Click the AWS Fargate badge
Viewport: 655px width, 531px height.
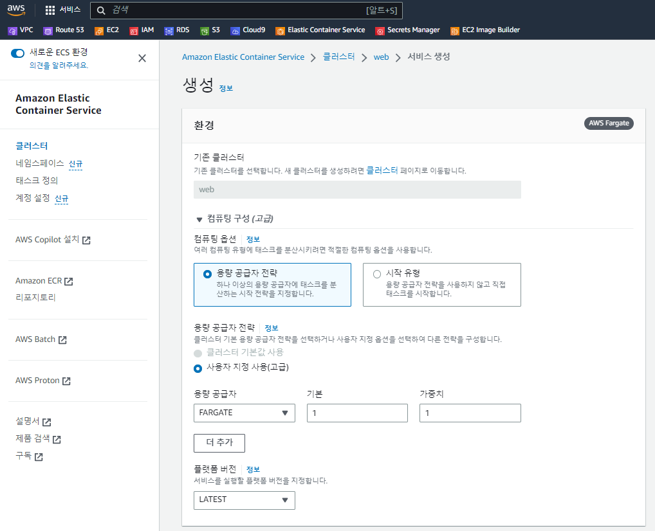pyautogui.click(x=609, y=123)
